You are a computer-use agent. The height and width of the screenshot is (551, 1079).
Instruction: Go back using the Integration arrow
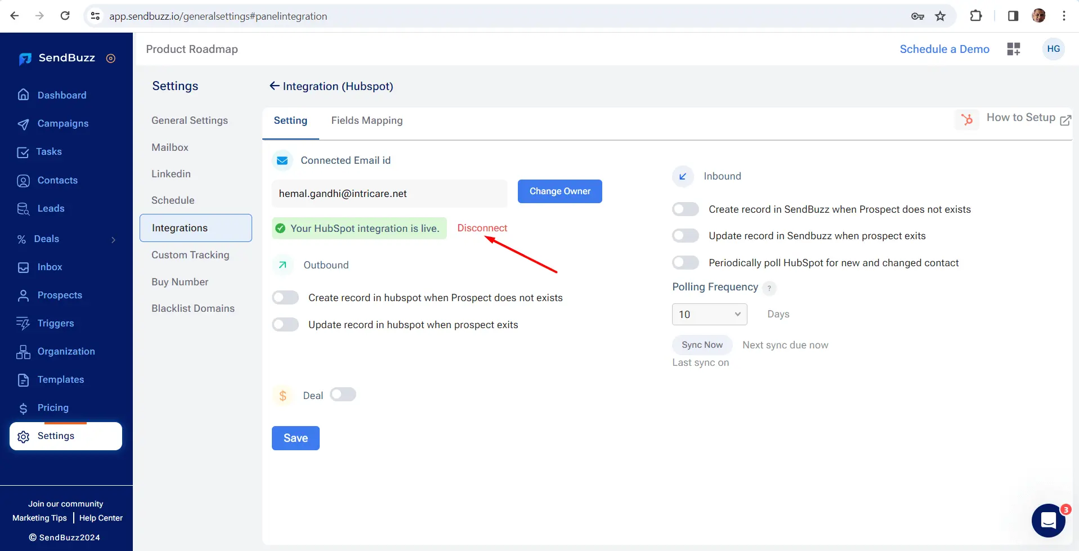pyautogui.click(x=275, y=86)
